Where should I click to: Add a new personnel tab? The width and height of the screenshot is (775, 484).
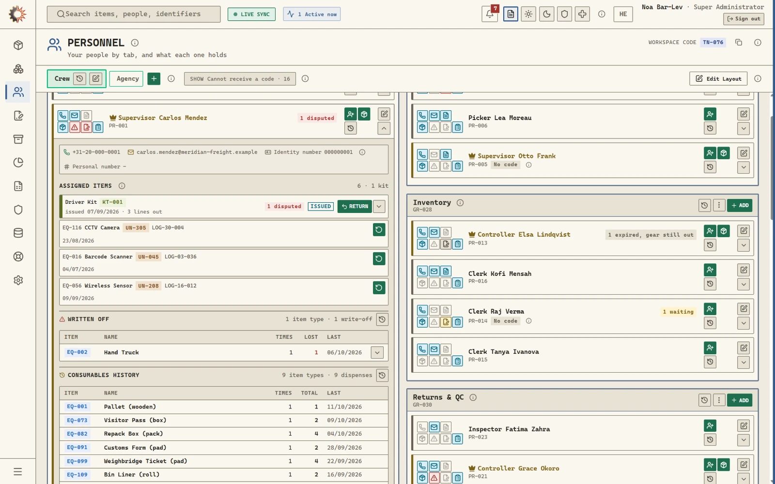point(154,78)
